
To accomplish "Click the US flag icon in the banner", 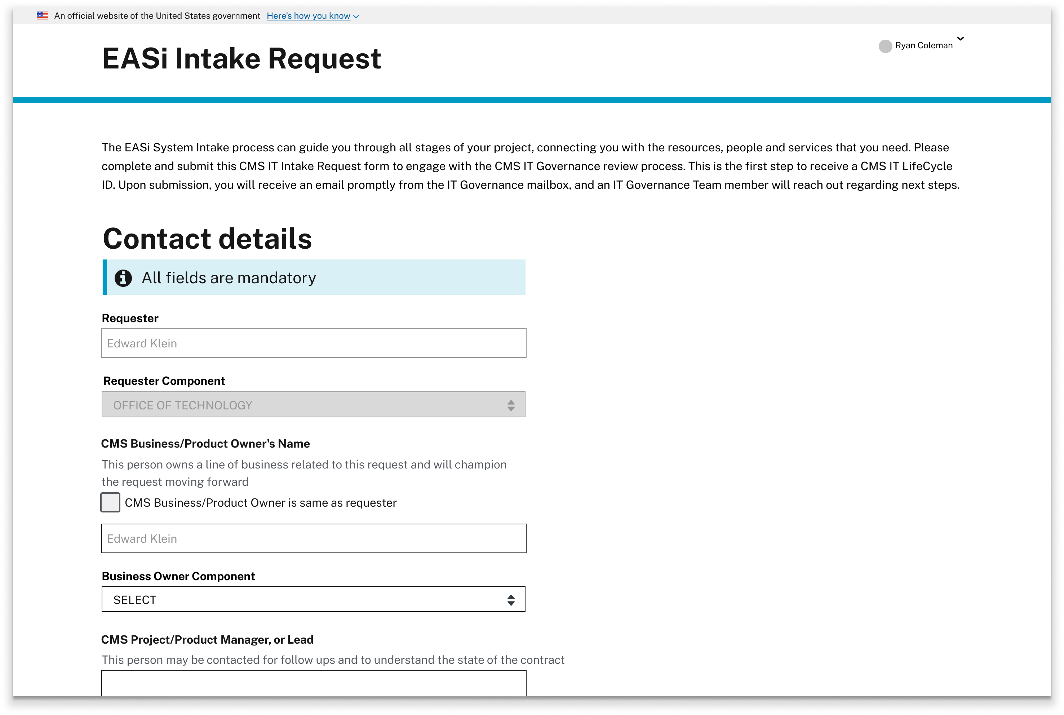I will tap(43, 15).
